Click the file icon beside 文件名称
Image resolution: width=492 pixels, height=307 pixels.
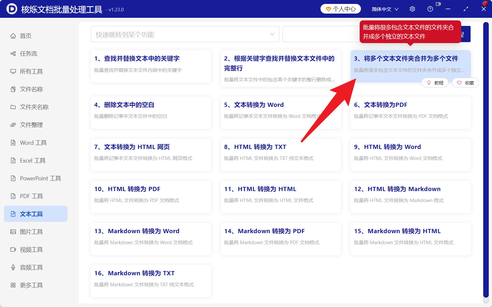click(13, 89)
